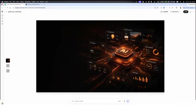Click the browser forward arrow
The width and height of the screenshot is (196, 106).
click(5, 8)
